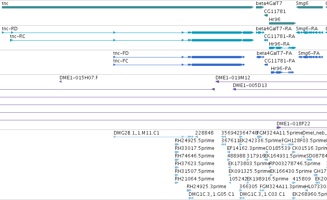Select the Hr96-PA protein glyph
Viewport: 327px width, 200px height.
pyautogui.click(x=282, y=72)
